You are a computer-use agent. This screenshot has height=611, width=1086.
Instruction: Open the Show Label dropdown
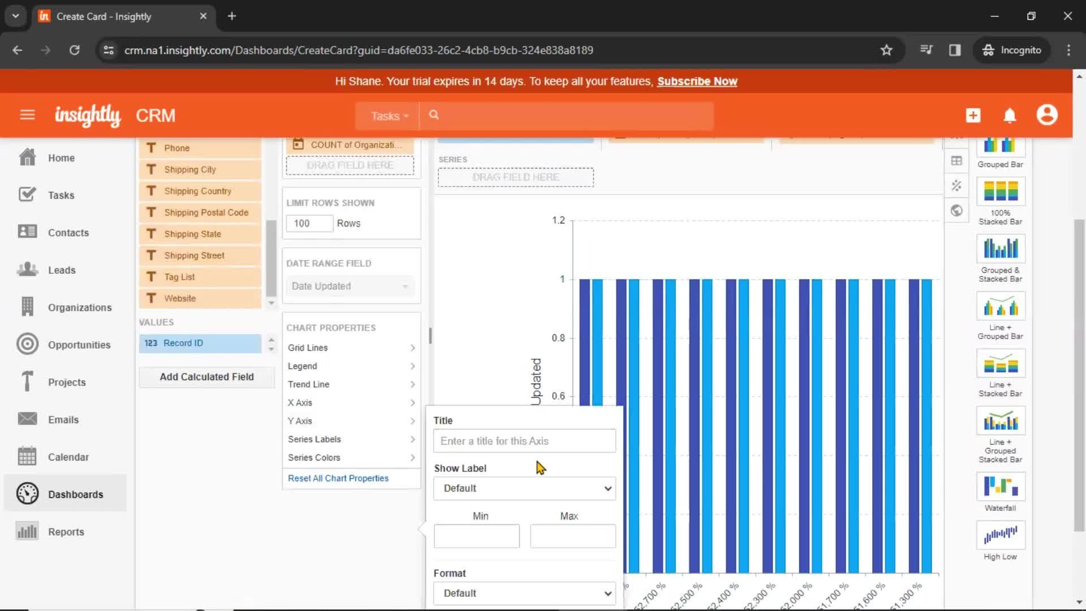(524, 488)
